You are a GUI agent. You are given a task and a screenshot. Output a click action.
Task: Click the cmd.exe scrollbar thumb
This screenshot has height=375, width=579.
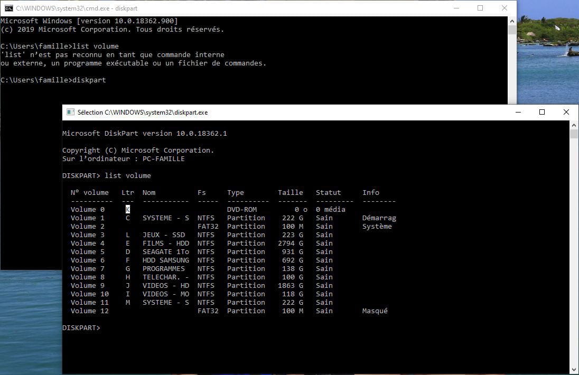click(512, 30)
